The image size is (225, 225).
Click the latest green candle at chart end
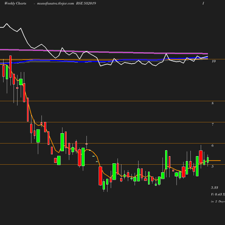208,160
